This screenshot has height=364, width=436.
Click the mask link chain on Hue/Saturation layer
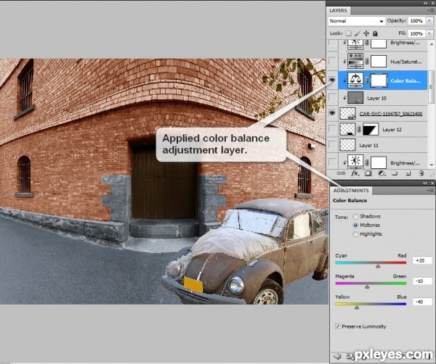[367, 62]
